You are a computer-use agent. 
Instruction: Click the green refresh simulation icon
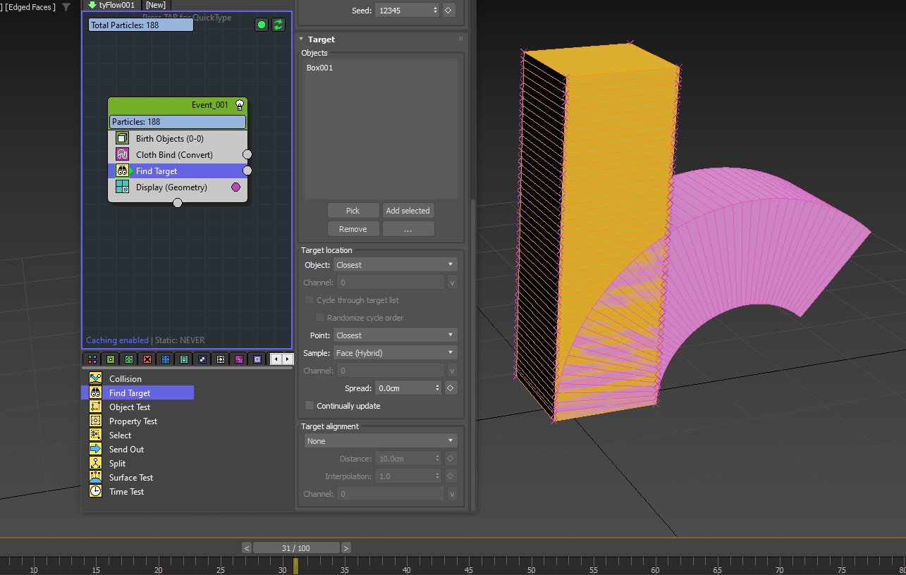pos(278,25)
